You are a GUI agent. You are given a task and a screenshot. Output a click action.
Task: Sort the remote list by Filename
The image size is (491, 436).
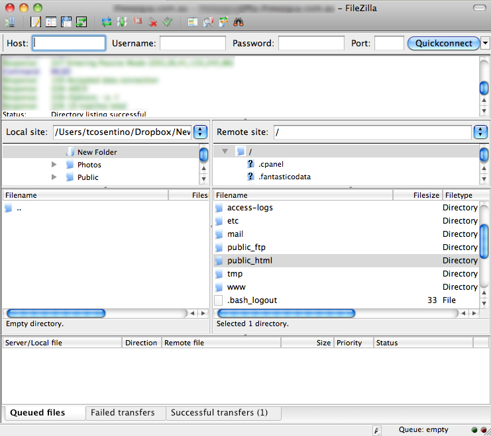[303, 195]
